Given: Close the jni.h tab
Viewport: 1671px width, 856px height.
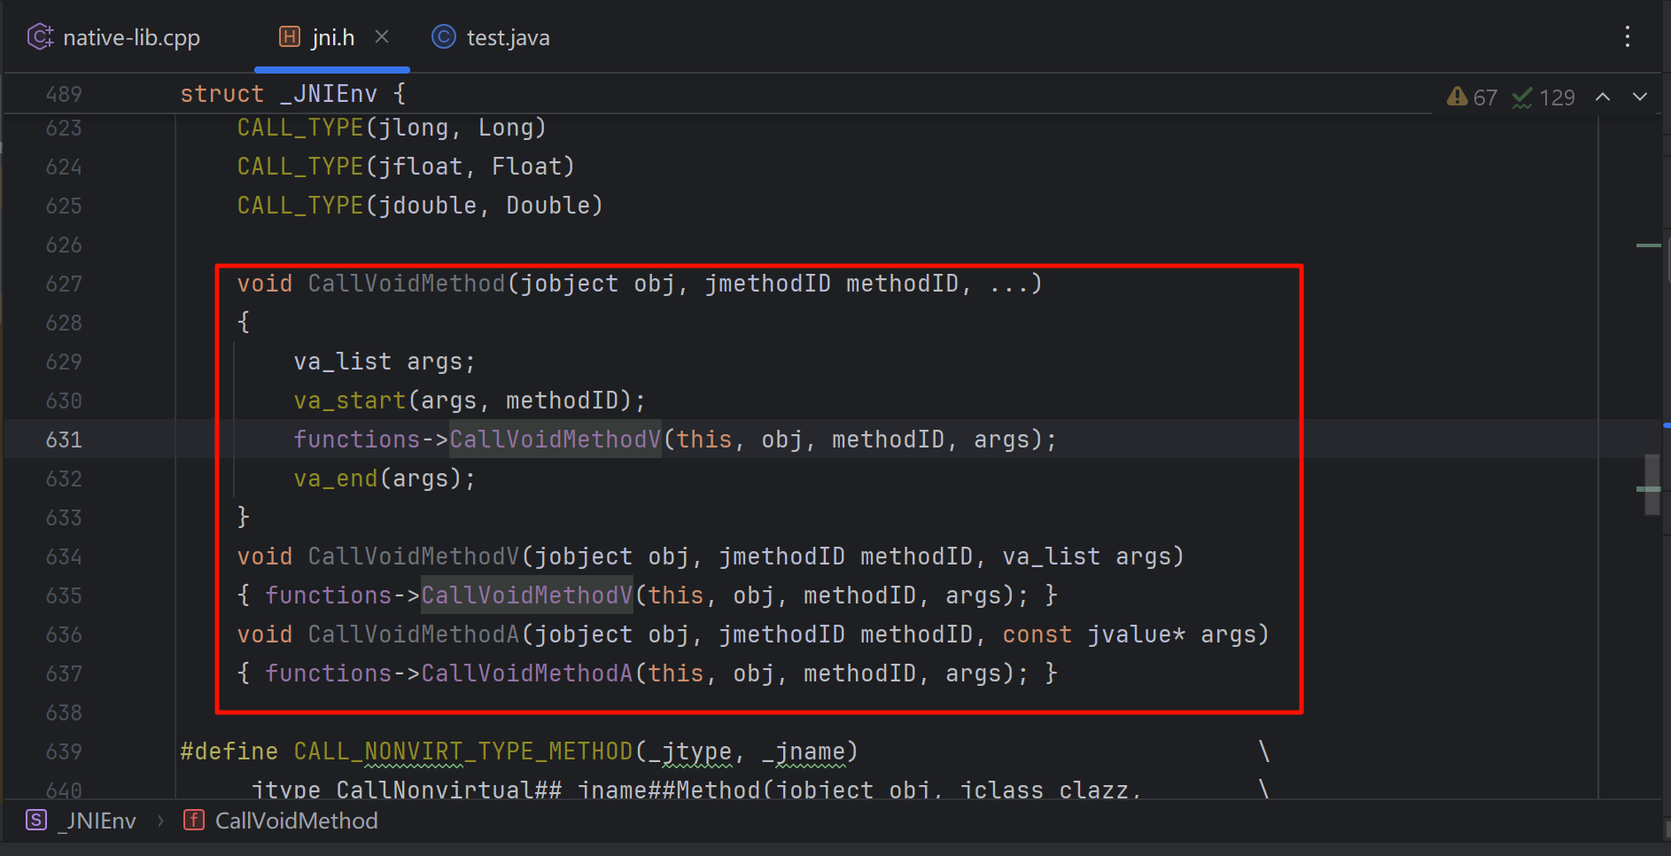Looking at the screenshot, I should coord(382,36).
